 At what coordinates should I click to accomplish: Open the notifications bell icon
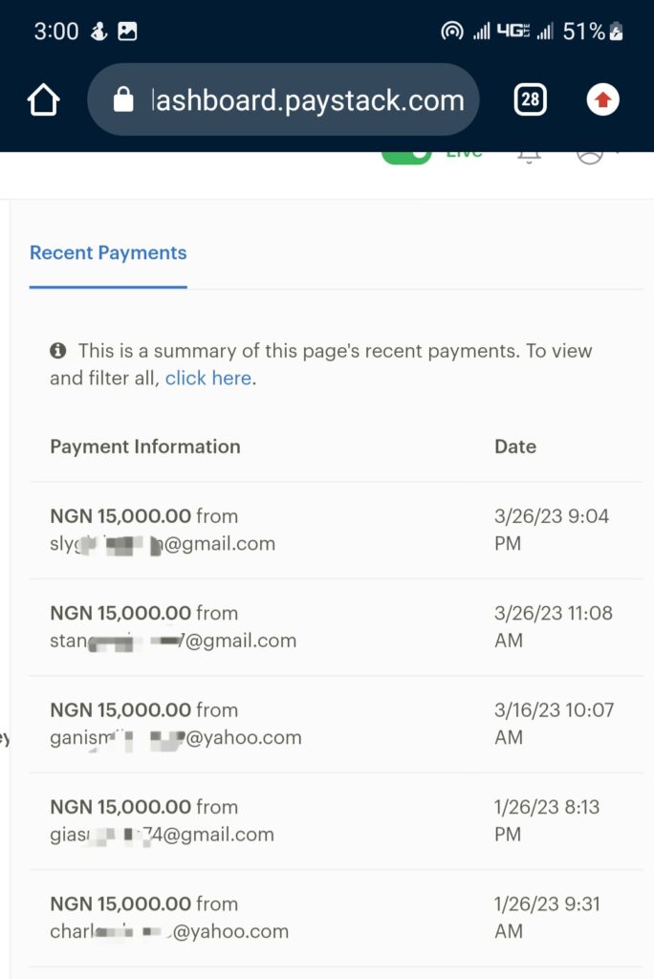pos(529,156)
